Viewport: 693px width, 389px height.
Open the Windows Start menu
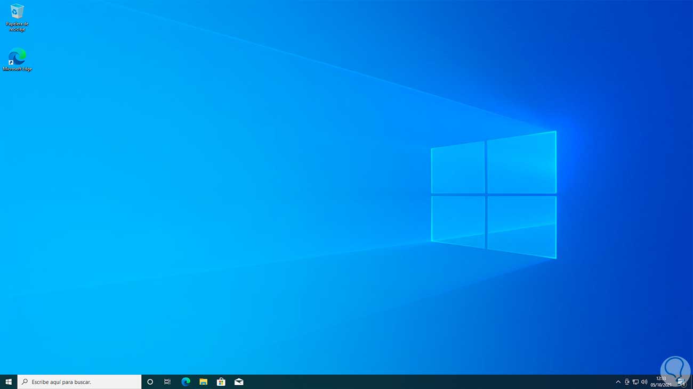point(9,382)
